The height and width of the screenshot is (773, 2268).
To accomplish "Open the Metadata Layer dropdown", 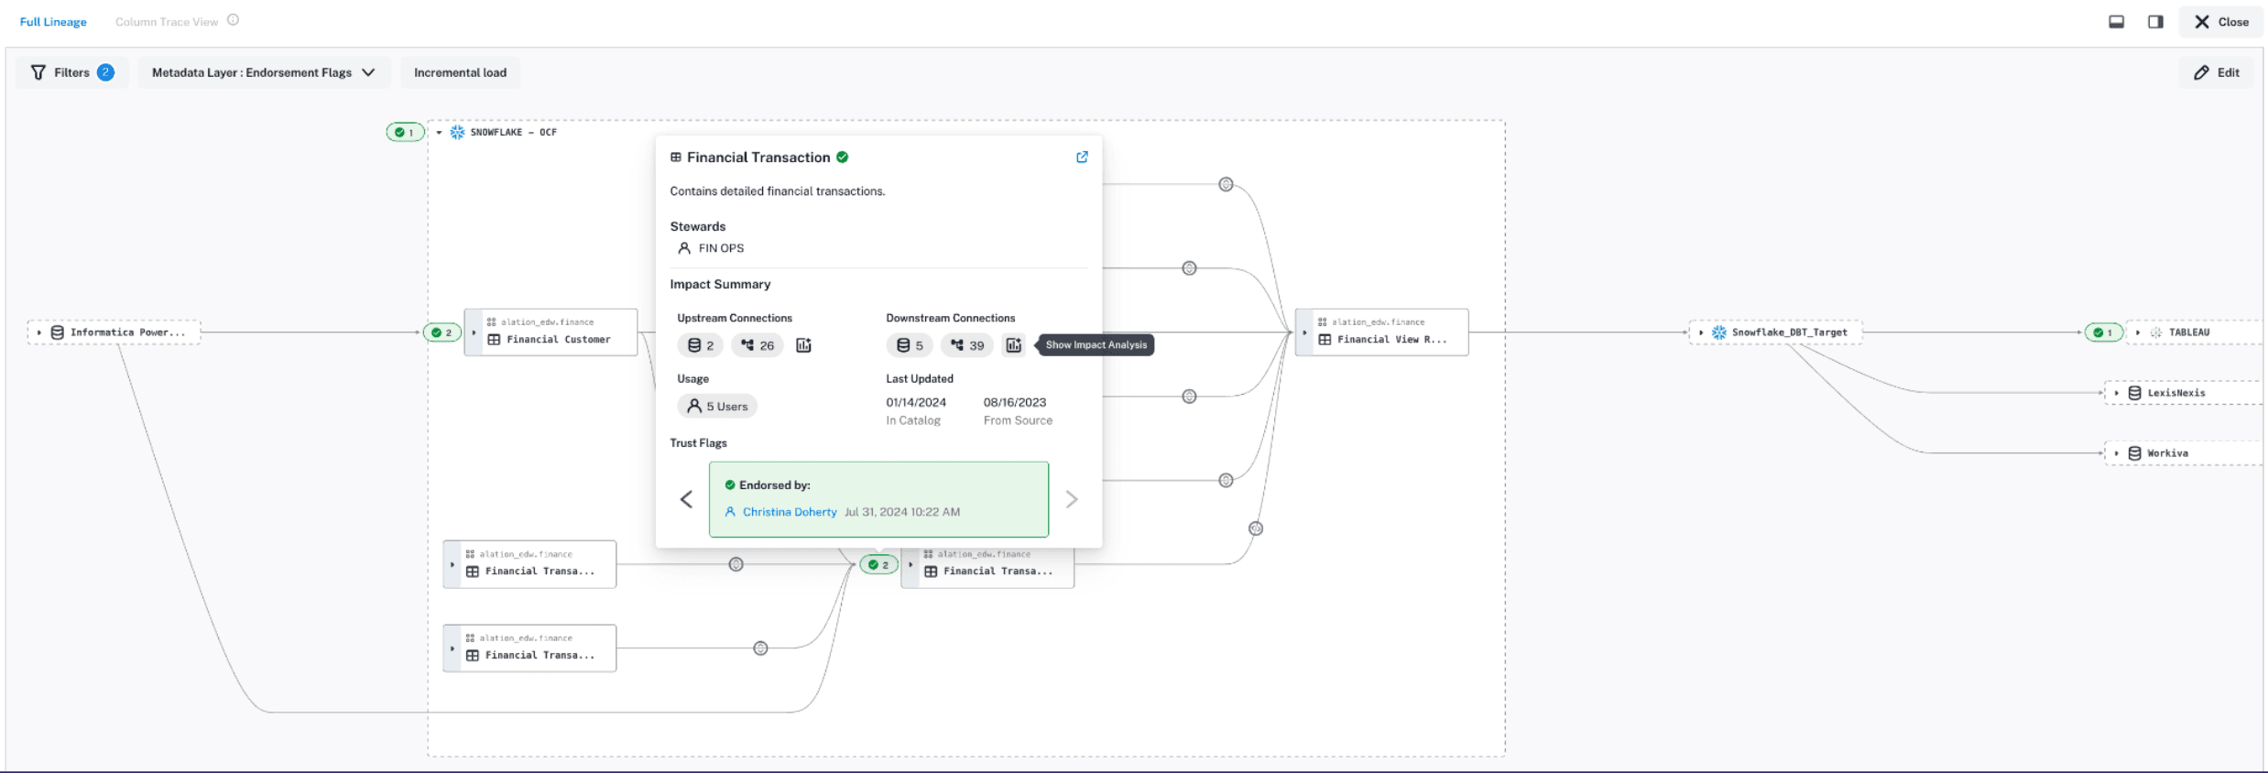I will tap(264, 72).
